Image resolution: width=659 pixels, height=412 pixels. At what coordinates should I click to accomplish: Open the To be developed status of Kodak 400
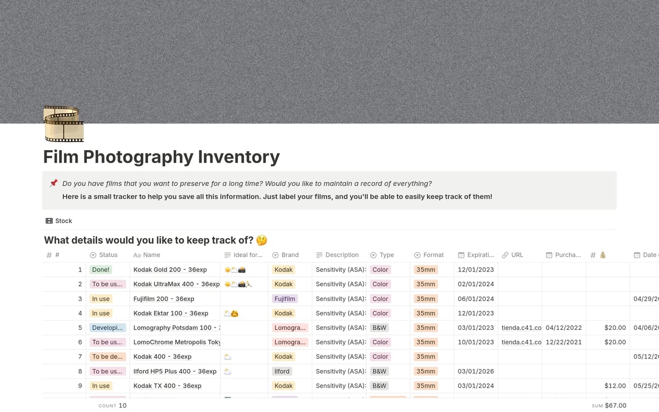coord(108,357)
